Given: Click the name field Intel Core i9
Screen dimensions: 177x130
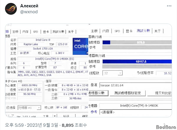Looking at the screenshot, I should 43,40.
